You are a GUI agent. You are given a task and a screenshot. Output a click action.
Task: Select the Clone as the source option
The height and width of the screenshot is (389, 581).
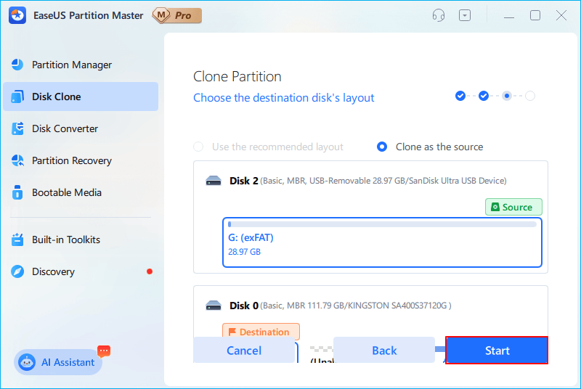[x=382, y=147]
